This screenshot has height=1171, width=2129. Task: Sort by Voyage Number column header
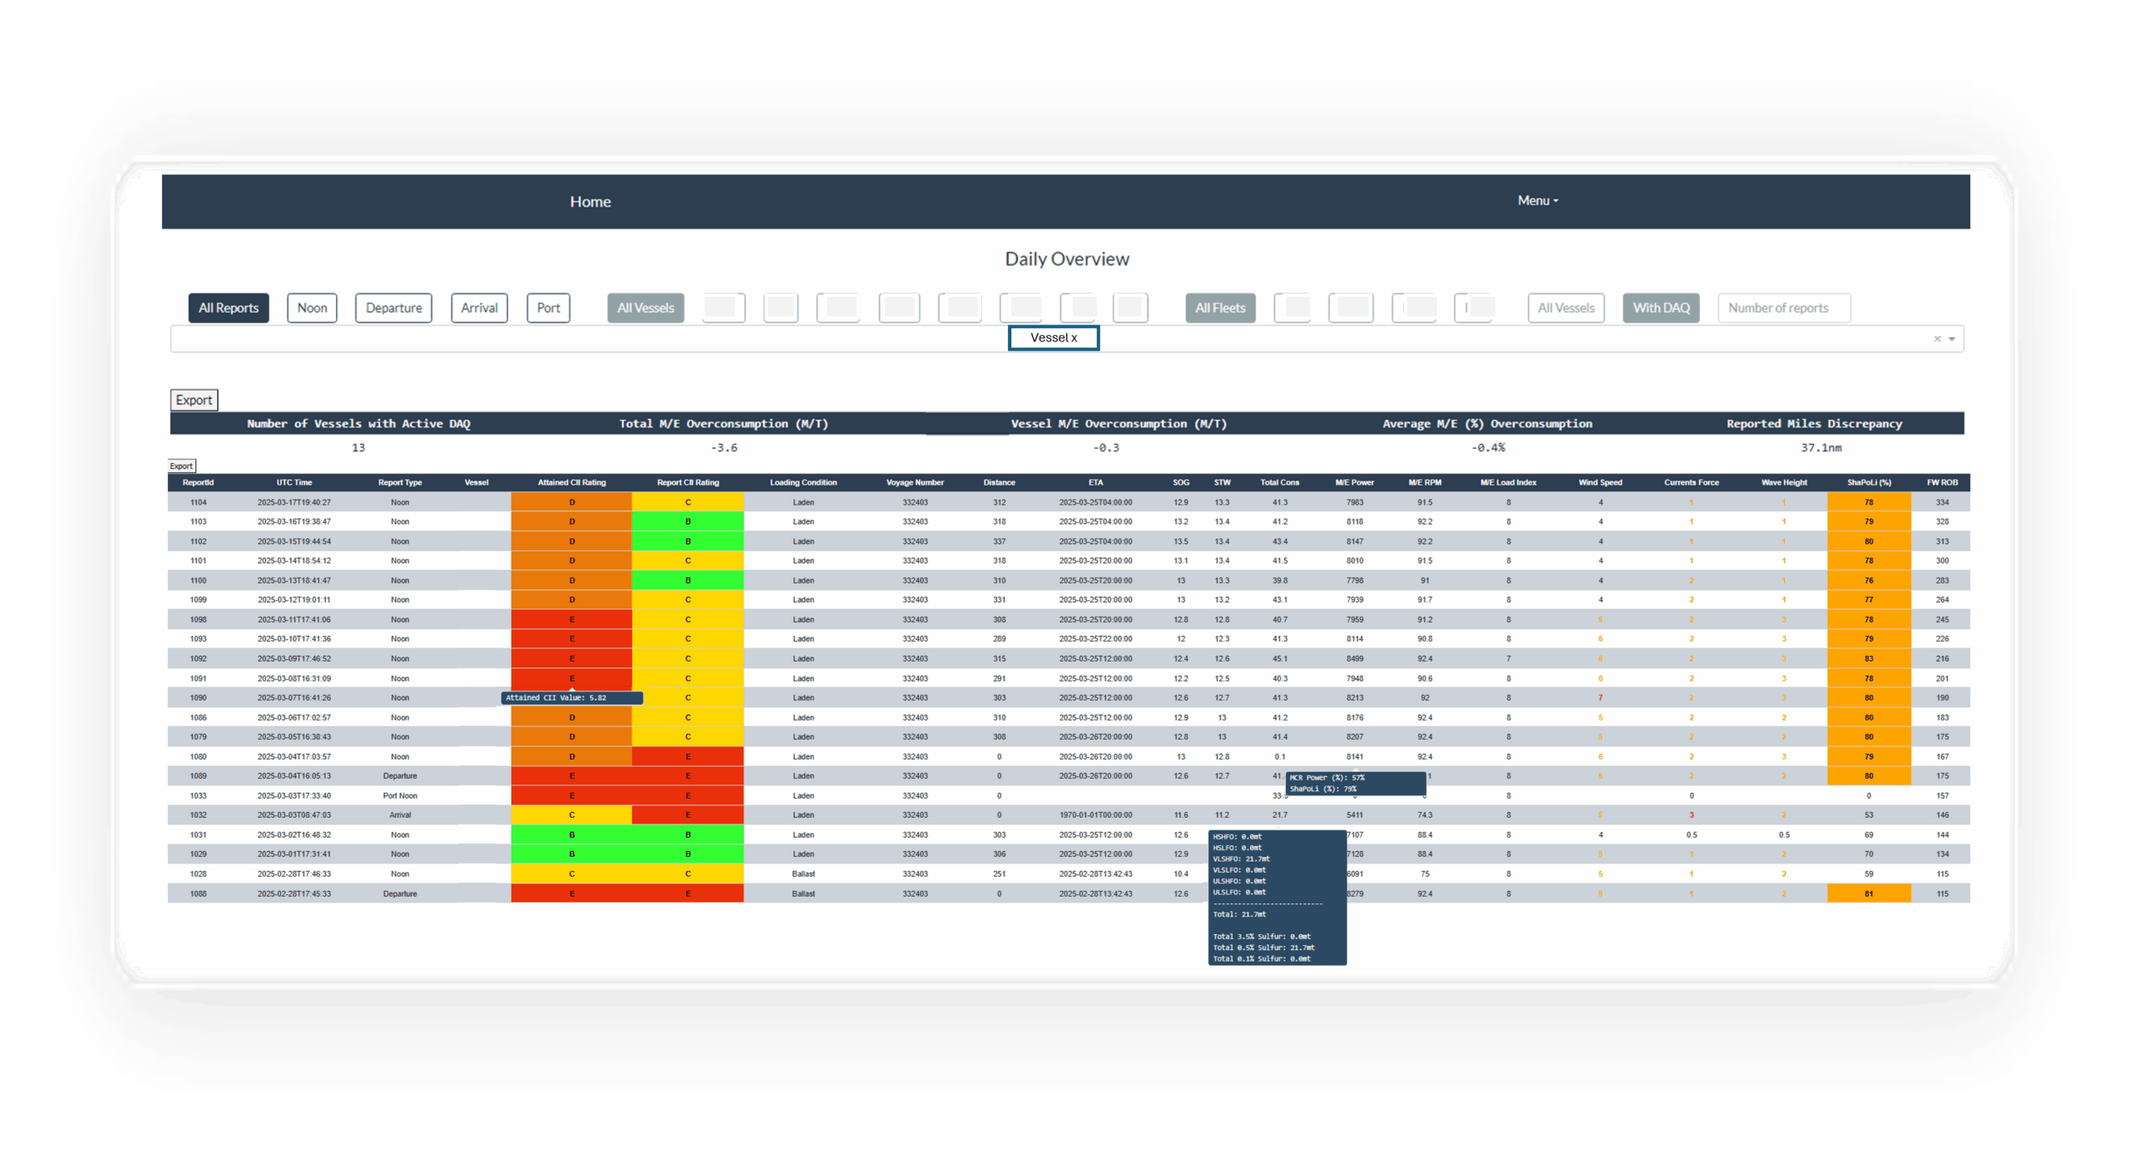click(915, 483)
